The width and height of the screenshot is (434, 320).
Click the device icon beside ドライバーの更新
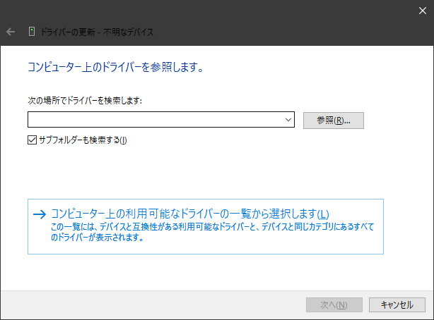tap(32, 32)
